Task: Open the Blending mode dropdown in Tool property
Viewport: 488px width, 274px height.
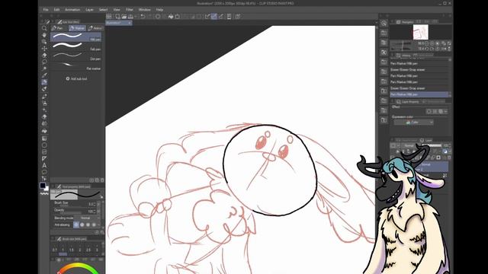Action: pyautogui.click(x=87, y=218)
